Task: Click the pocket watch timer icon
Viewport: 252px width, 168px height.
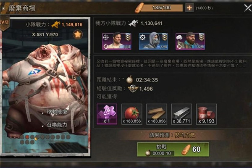Action: (x=130, y=79)
